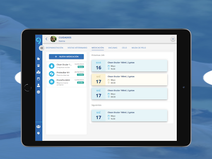
Task: Select the Protecdiar KH medication name
Action: [x=63, y=72]
